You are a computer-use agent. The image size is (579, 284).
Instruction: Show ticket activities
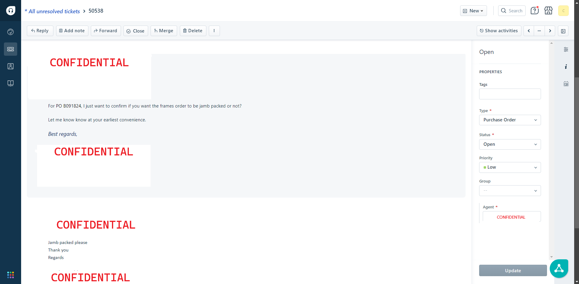click(499, 31)
